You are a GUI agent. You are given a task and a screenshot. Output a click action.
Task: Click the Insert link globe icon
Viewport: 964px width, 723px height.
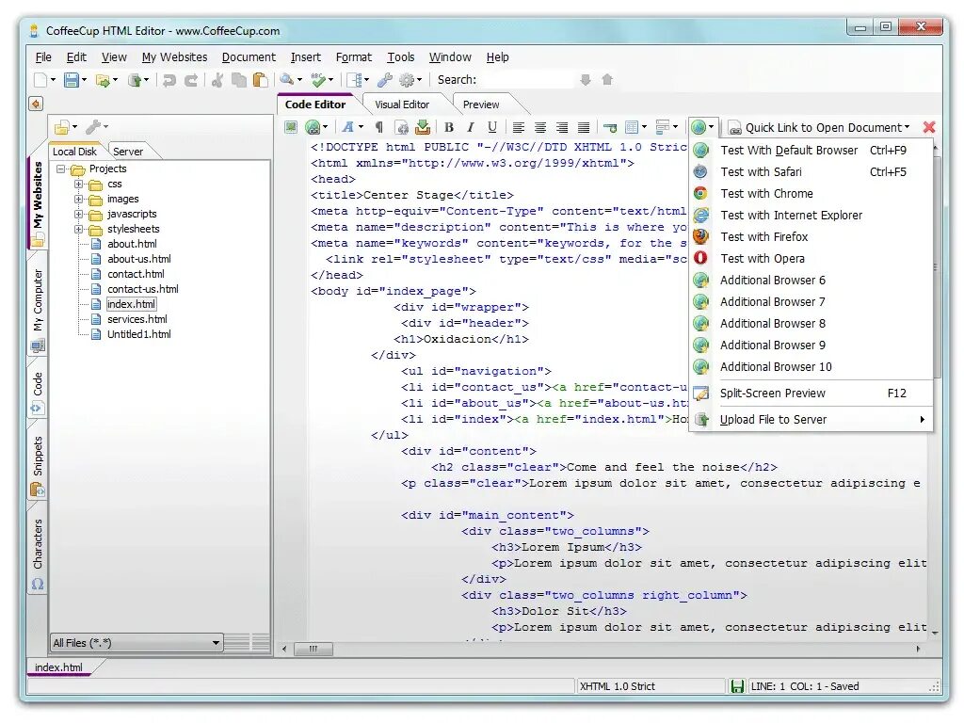click(x=313, y=127)
